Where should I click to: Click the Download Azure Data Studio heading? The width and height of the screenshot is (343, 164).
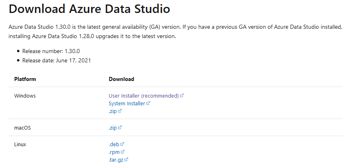click(x=89, y=9)
